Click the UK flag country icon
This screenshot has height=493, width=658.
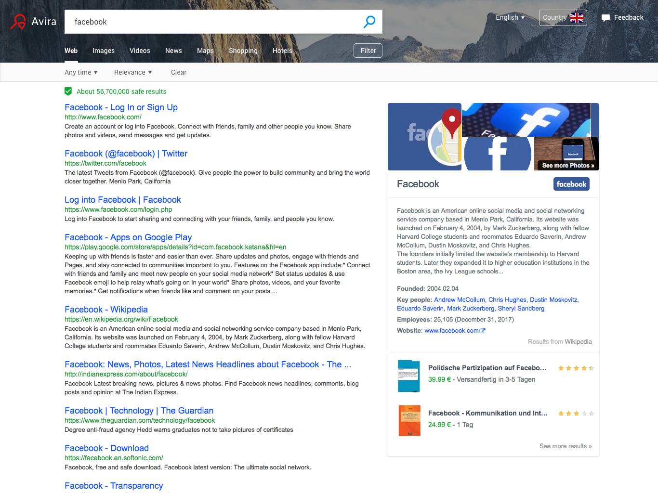(x=577, y=18)
